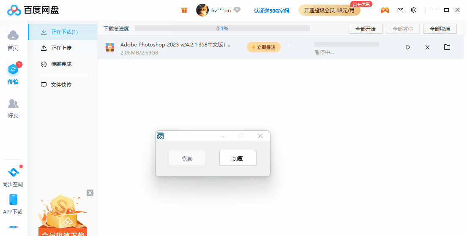Open the gift box icon
This screenshot has width=467, height=236.
point(184,10)
